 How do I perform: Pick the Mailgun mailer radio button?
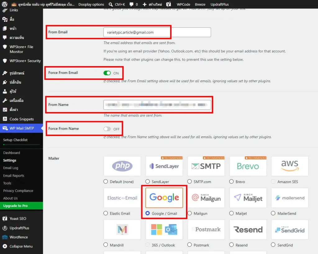189,213
